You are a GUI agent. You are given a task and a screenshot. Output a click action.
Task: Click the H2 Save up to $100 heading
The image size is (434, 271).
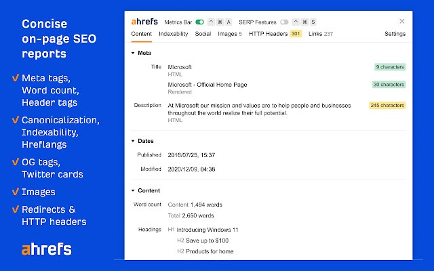pyautogui.click(x=203, y=241)
